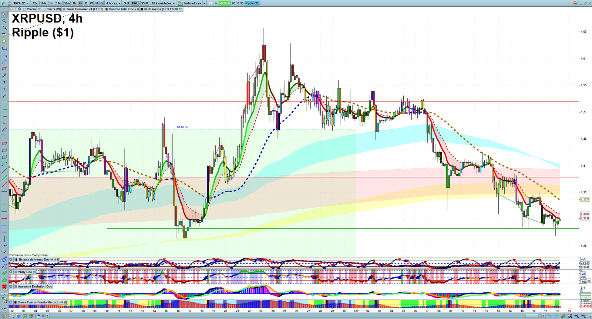Expand the Indicadores dropdown arrow
Image resolution: width=592 pixels, height=319 pixels.
point(204,3)
